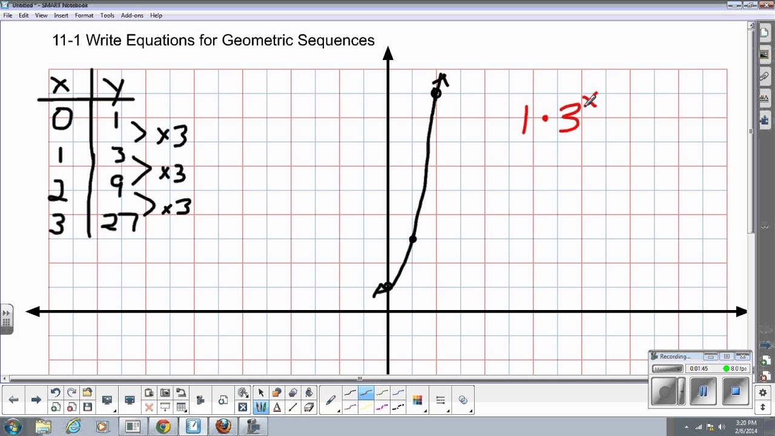The width and height of the screenshot is (775, 436).
Task: Open the pen type dropdown
Action: click(331, 400)
